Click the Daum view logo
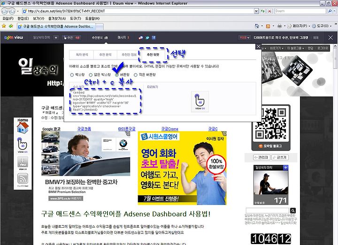This screenshot has width=338, height=245. [14, 37]
